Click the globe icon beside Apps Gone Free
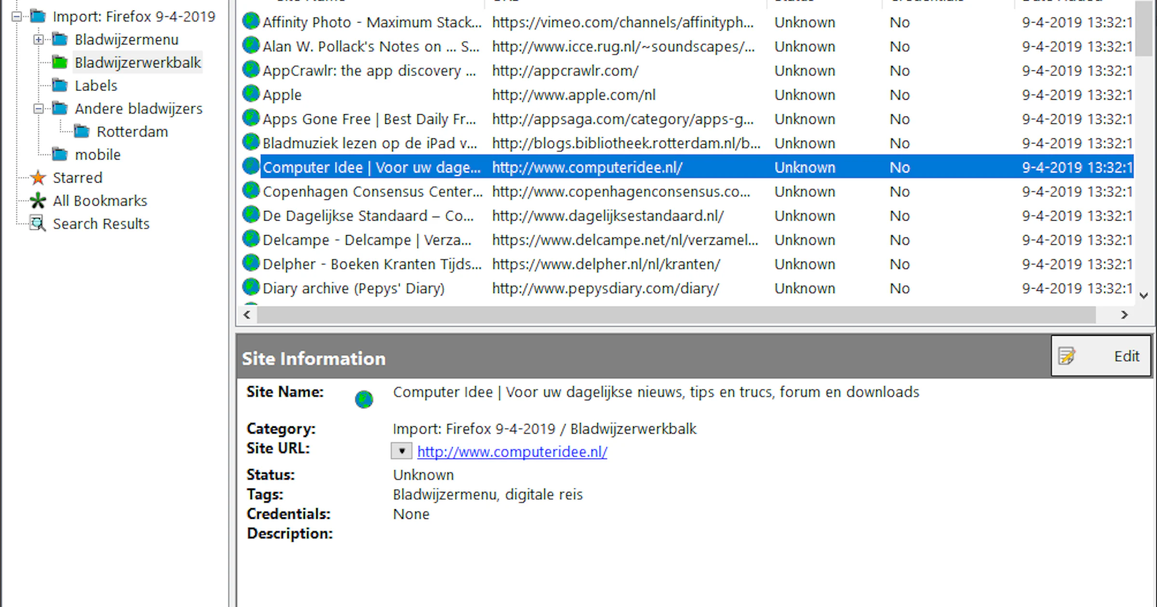The image size is (1157, 607). (251, 118)
